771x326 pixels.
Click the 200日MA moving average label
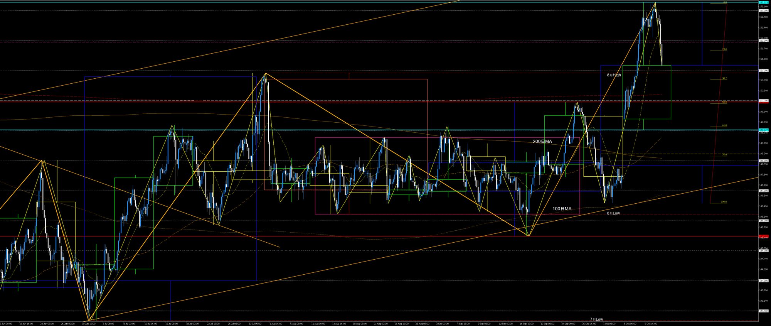click(x=542, y=142)
